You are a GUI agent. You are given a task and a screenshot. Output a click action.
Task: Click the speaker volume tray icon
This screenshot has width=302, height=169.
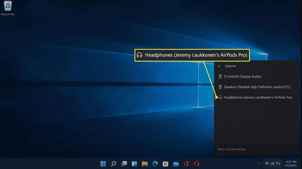tap(272, 164)
